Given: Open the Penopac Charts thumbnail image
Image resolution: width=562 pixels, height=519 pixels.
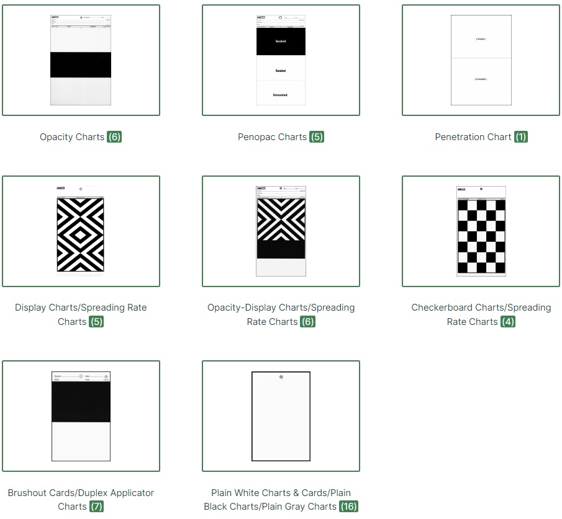Looking at the screenshot, I should pos(281,60).
